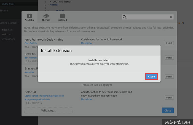Open Alexander author link
193x125 pixels.
click(29, 72)
